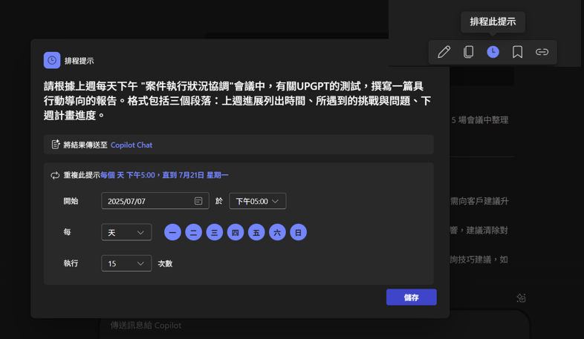This screenshot has width=584, height=339.
Task: Click the 重複此提示 label
Action: pyautogui.click(x=82, y=175)
